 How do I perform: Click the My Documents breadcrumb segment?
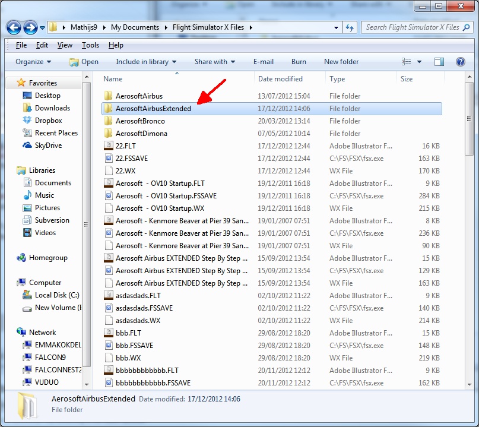(x=135, y=27)
